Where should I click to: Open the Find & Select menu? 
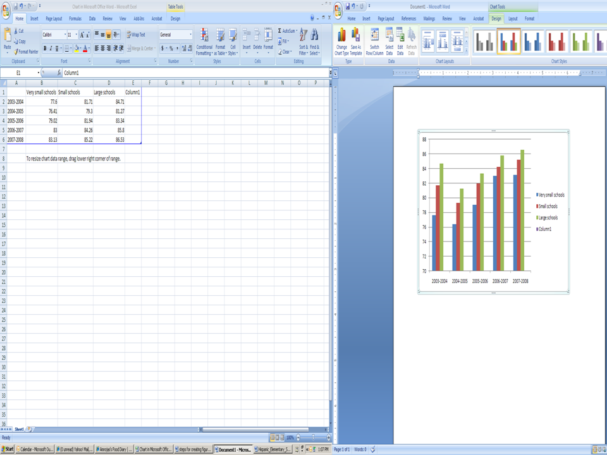[x=314, y=42]
